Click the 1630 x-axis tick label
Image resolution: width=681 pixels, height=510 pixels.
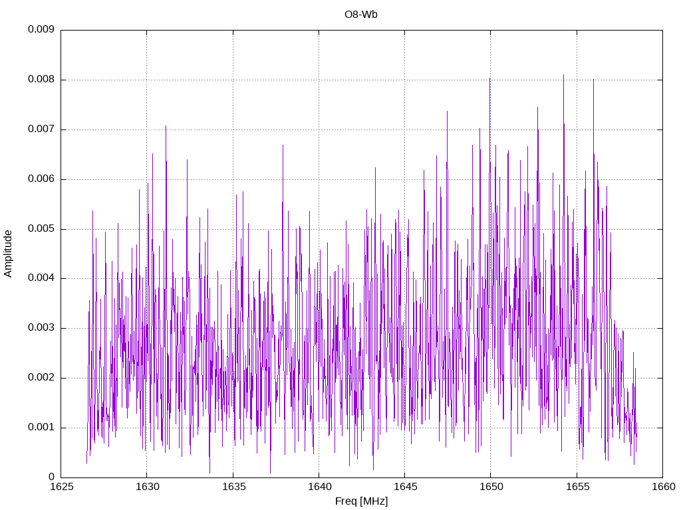click(x=147, y=487)
